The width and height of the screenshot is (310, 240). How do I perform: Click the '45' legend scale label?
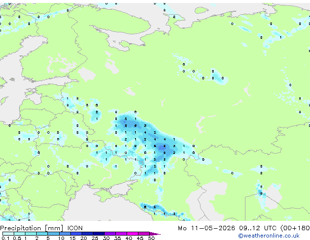coord(140,238)
